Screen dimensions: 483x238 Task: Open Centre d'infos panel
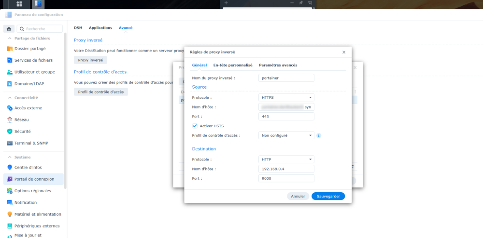pos(28,167)
